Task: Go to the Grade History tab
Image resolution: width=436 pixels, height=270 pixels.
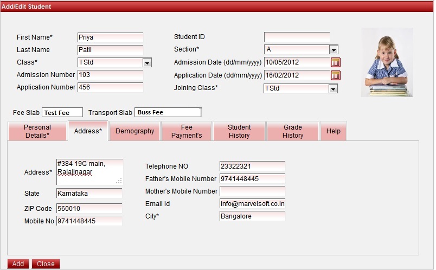Action: [x=292, y=131]
